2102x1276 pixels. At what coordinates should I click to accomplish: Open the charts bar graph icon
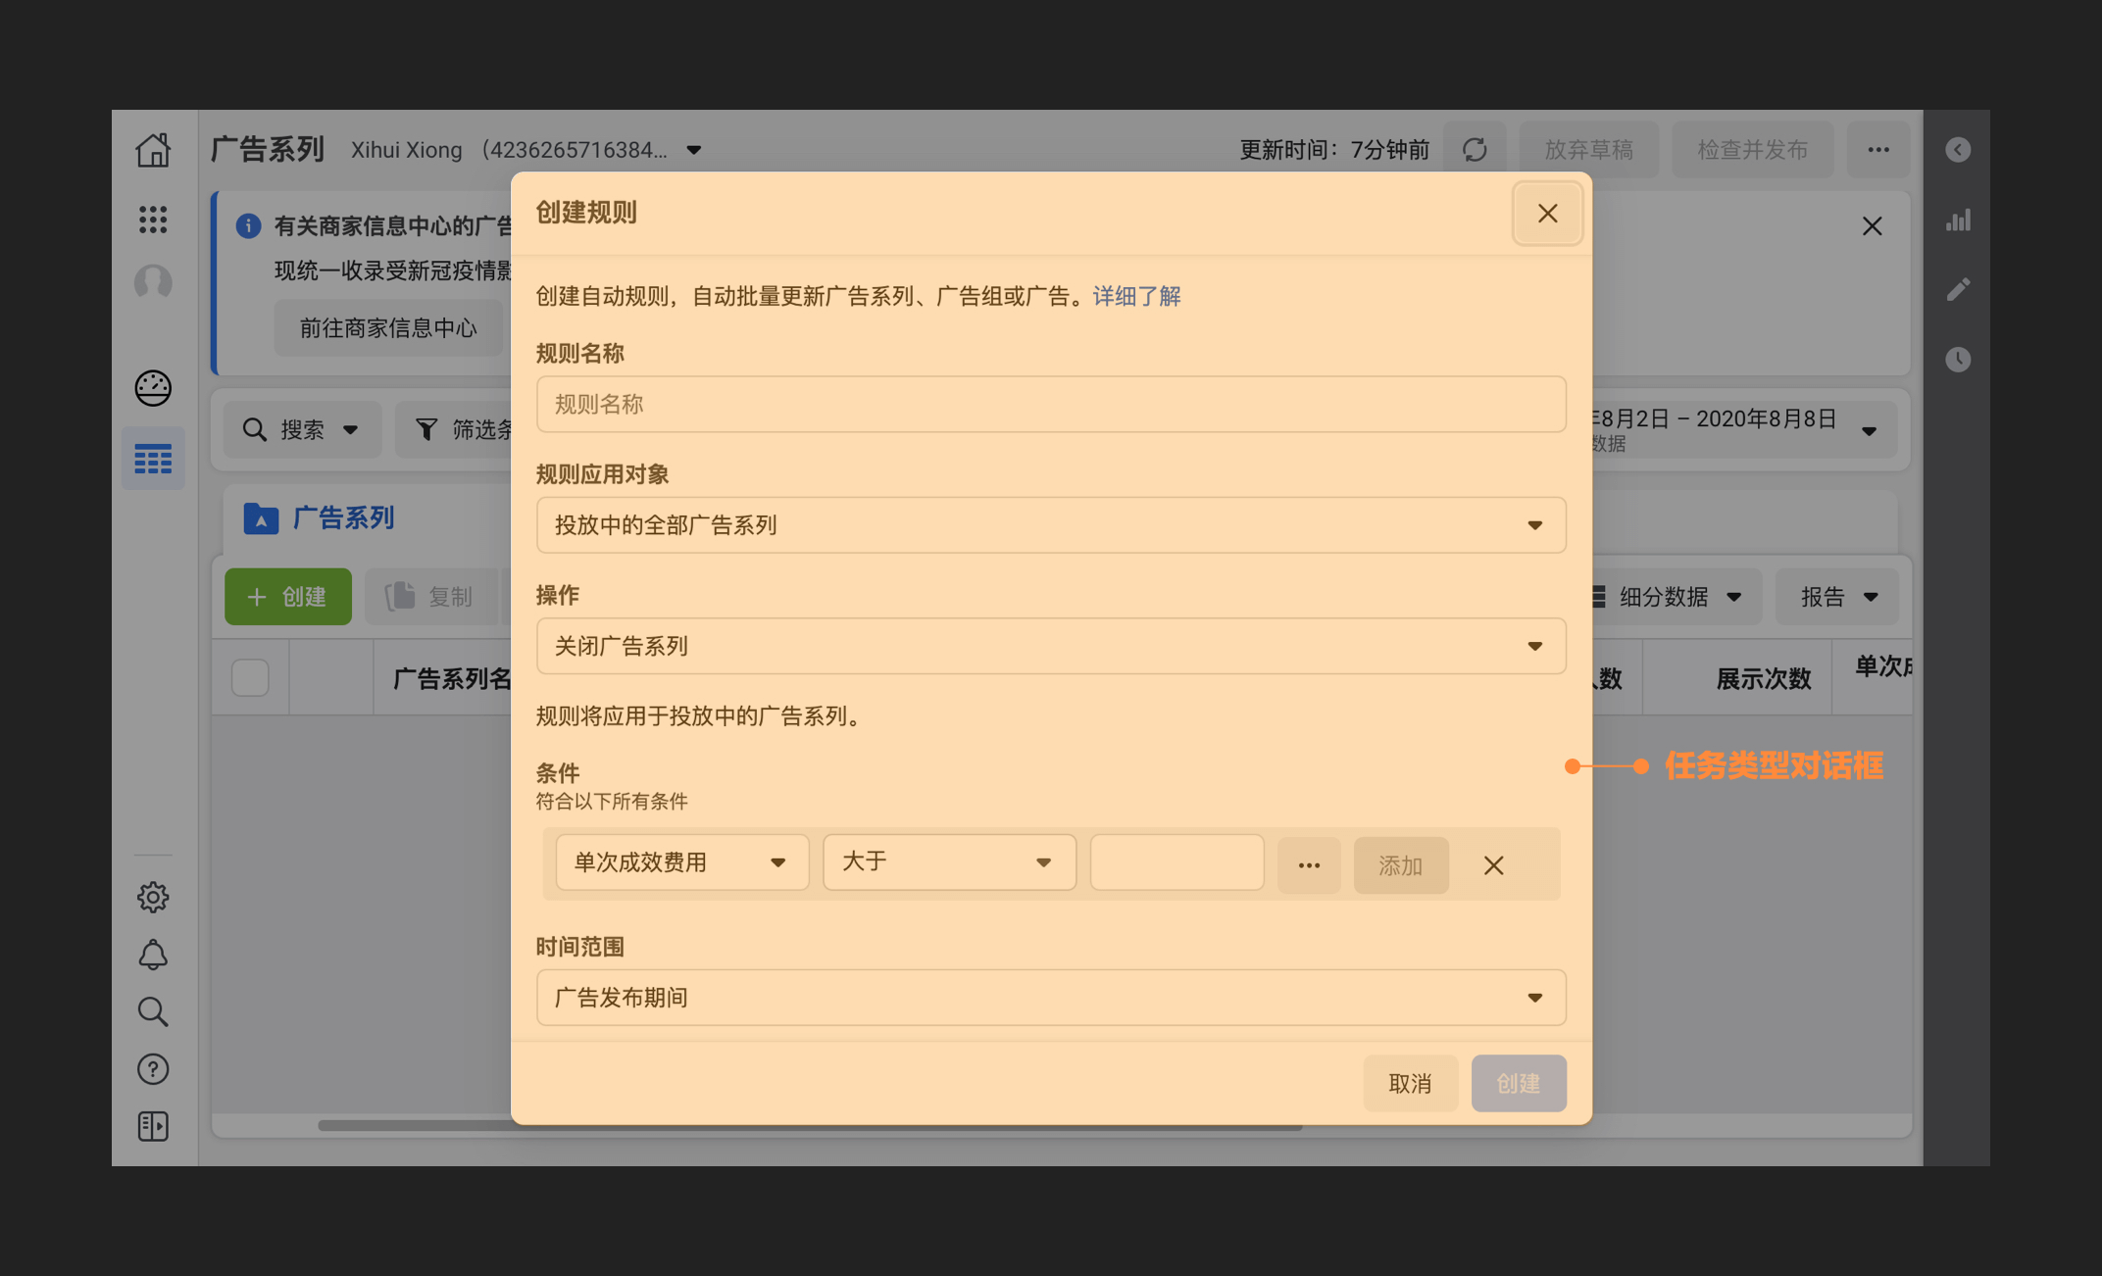pos(1958,220)
